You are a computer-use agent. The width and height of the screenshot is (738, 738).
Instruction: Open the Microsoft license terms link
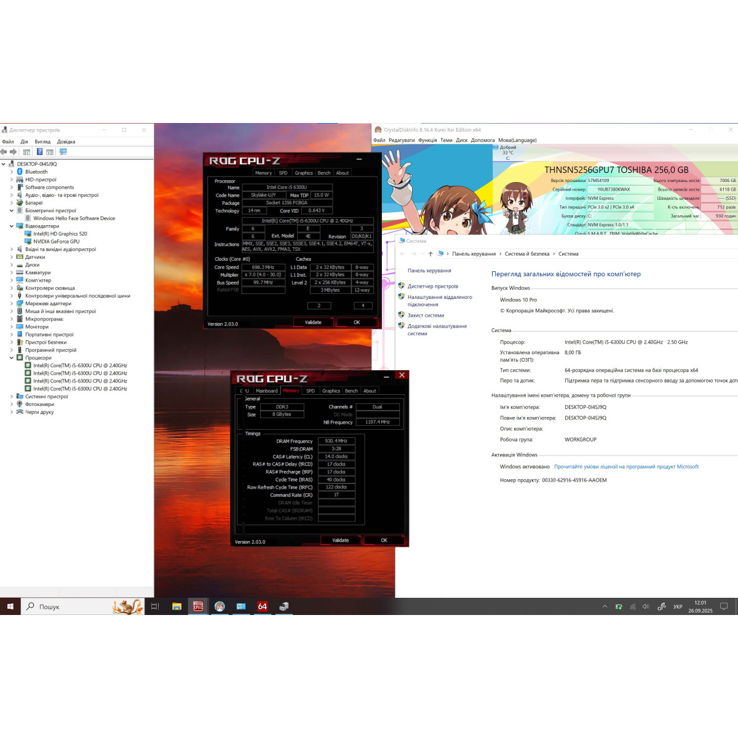[626, 467]
